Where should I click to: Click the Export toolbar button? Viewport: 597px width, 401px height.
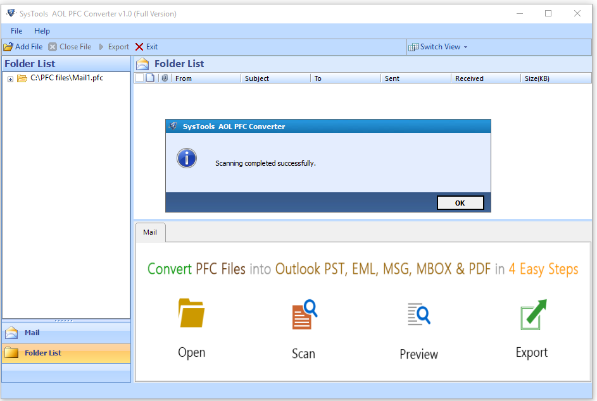point(114,47)
